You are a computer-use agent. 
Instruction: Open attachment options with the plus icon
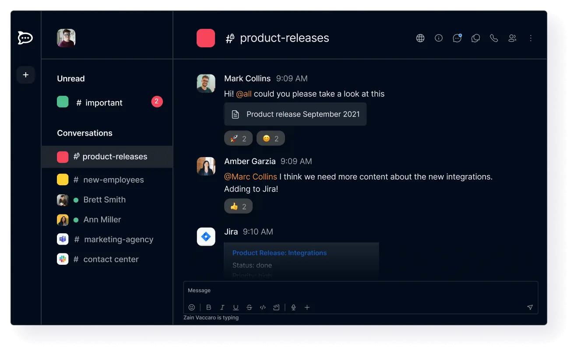pos(307,307)
